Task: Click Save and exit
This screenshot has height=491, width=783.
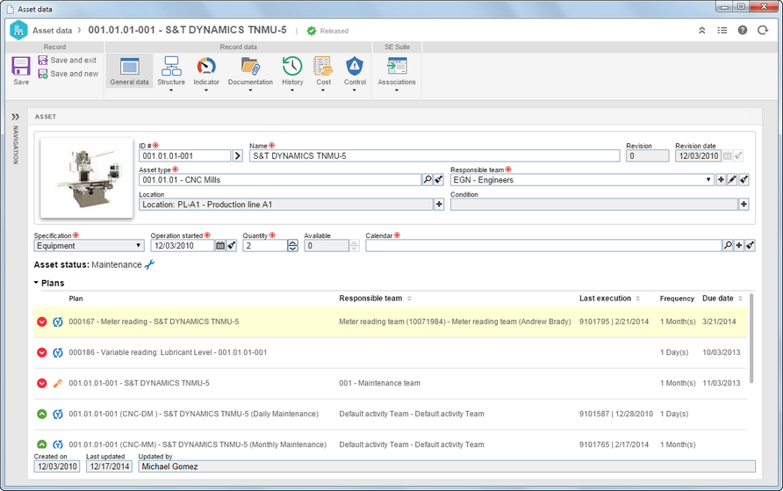Action: [x=68, y=60]
